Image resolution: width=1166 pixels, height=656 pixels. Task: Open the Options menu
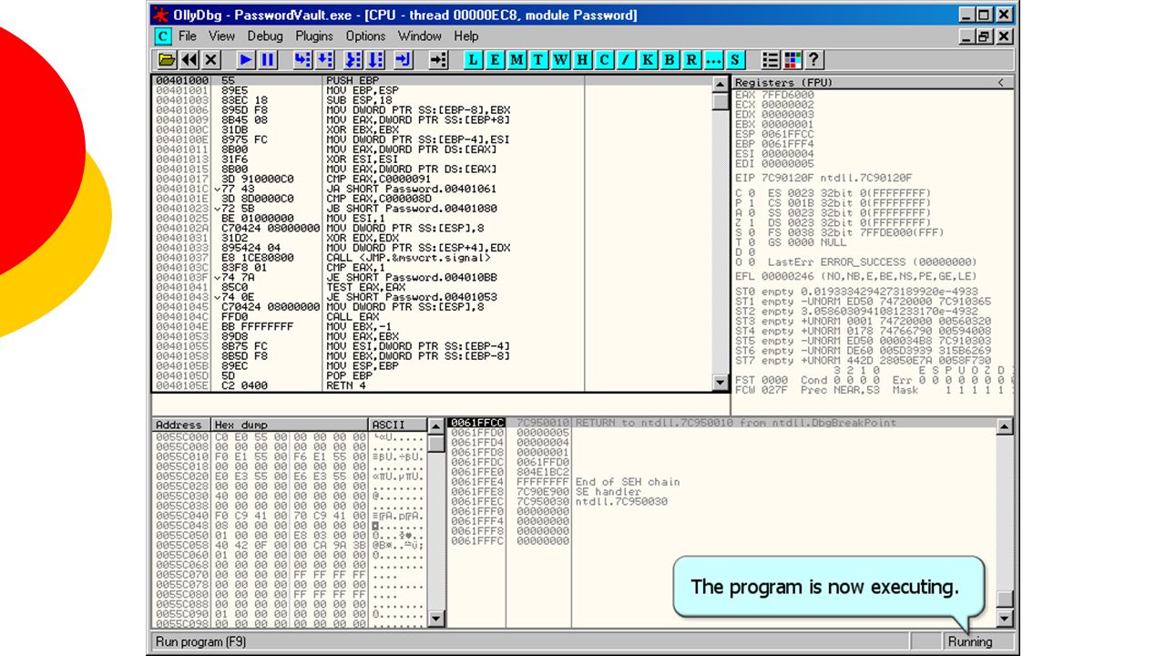[x=365, y=36]
